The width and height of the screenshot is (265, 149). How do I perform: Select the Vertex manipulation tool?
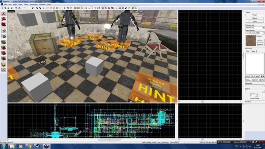pos(4,70)
